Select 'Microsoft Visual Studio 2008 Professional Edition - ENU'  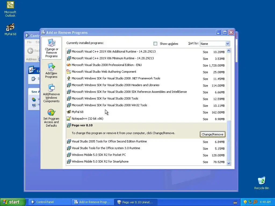pyautogui.click(x=107, y=65)
